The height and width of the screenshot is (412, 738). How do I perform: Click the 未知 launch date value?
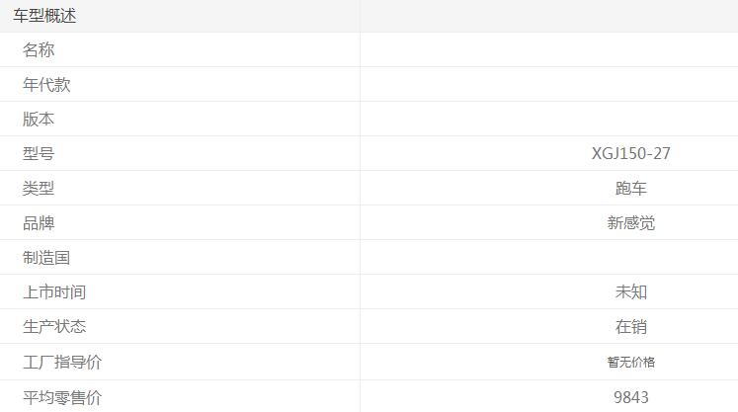(630, 292)
